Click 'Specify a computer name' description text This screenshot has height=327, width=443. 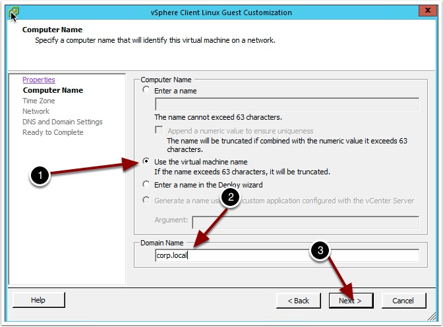155,40
